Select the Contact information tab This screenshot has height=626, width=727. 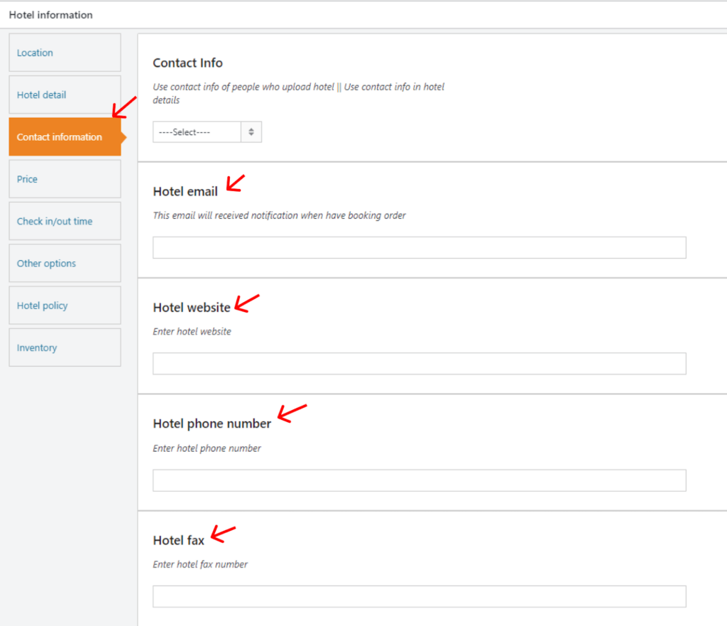coord(60,136)
